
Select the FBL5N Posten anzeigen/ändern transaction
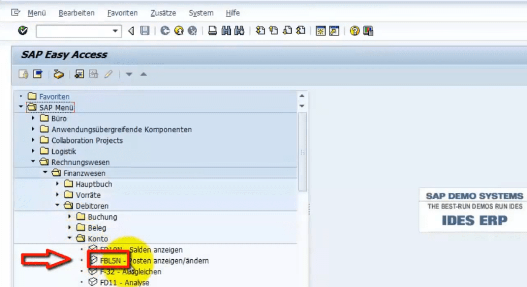154,261
